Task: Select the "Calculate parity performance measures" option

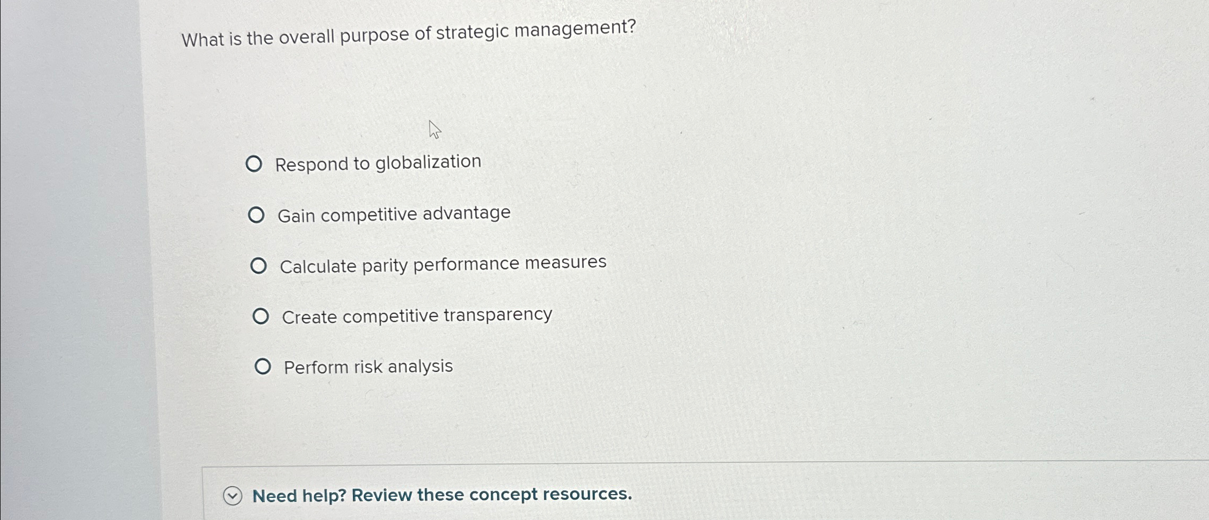Action: click(260, 266)
